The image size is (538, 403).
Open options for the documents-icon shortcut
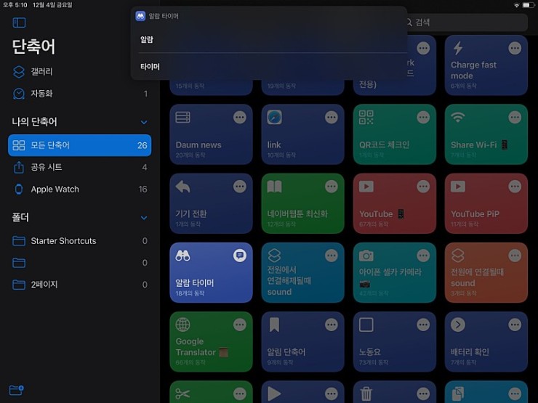point(515,394)
